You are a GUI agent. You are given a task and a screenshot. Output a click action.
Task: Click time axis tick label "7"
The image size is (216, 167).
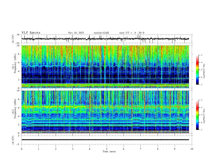click(x=141, y=149)
